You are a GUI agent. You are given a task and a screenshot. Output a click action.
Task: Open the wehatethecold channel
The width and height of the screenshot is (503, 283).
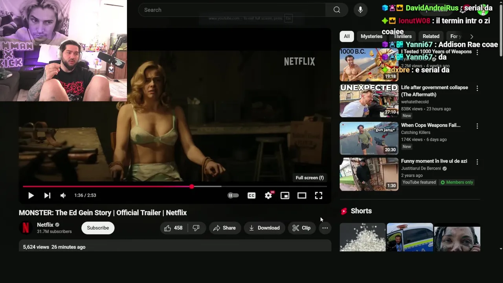click(415, 102)
